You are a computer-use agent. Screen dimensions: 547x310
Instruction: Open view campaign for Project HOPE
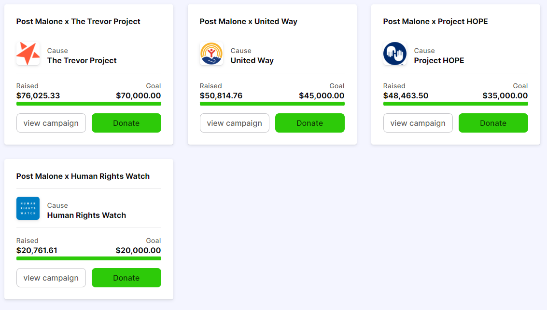pos(418,123)
